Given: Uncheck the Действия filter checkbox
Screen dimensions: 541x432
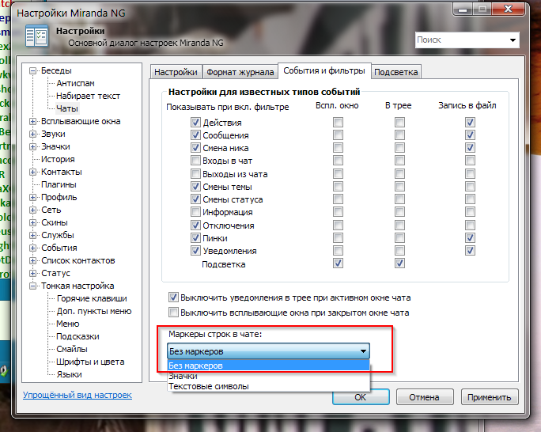Looking at the screenshot, I should [195, 122].
